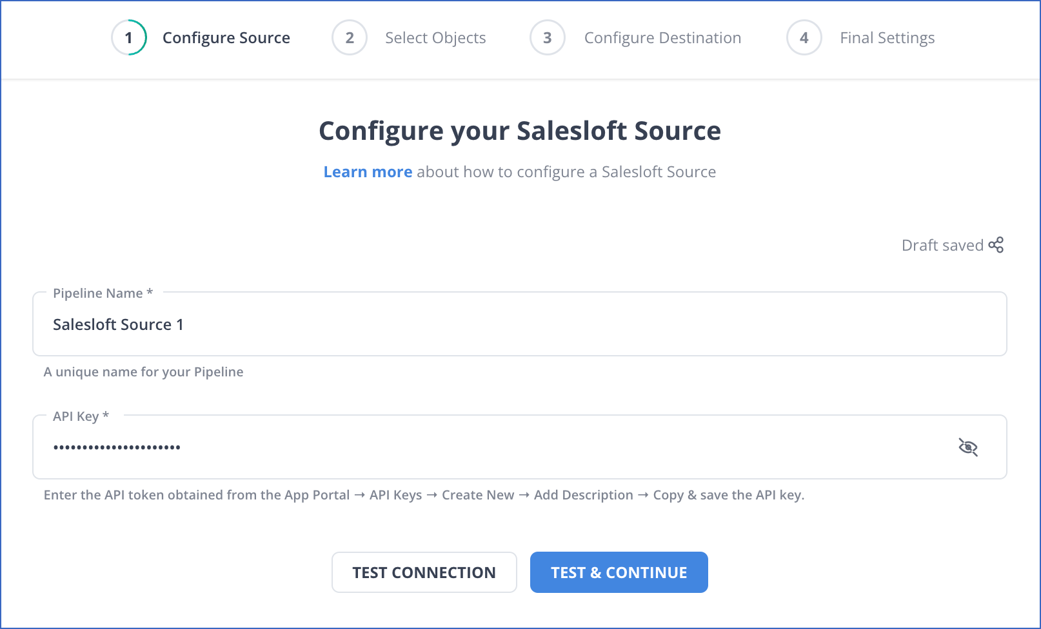Click the TEST CONNECTION button
This screenshot has width=1041, height=629.
click(424, 572)
